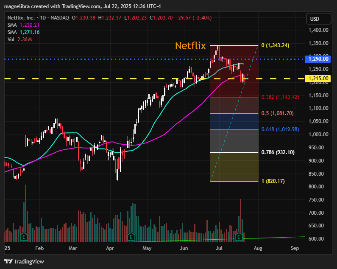Click the earnings E marker in April

(x=131, y=237)
